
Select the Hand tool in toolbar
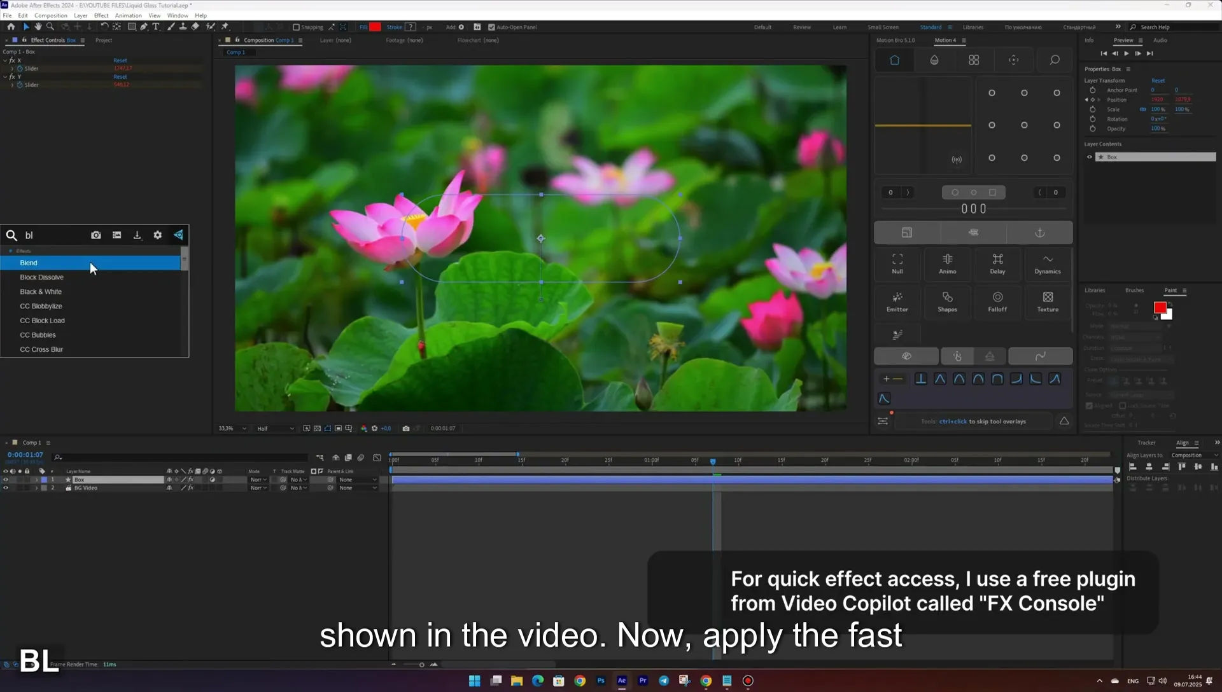tap(38, 27)
